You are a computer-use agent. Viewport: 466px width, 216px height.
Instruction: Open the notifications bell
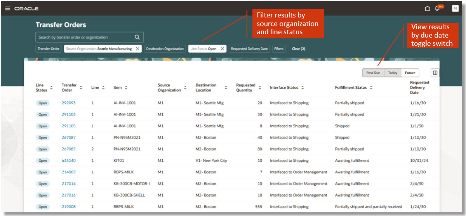pyautogui.click(x=437, y=9)
